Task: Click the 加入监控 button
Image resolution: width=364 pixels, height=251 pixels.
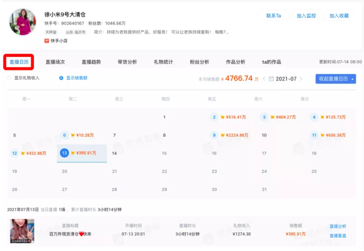Action: tap(306, 15)
